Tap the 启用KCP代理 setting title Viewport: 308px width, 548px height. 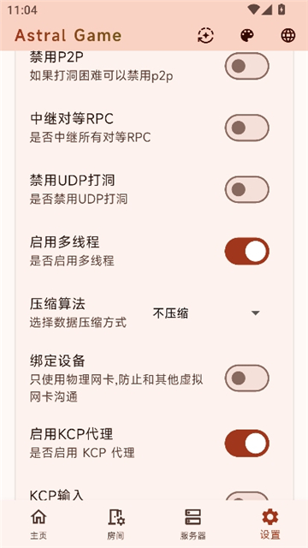[71, 434]
